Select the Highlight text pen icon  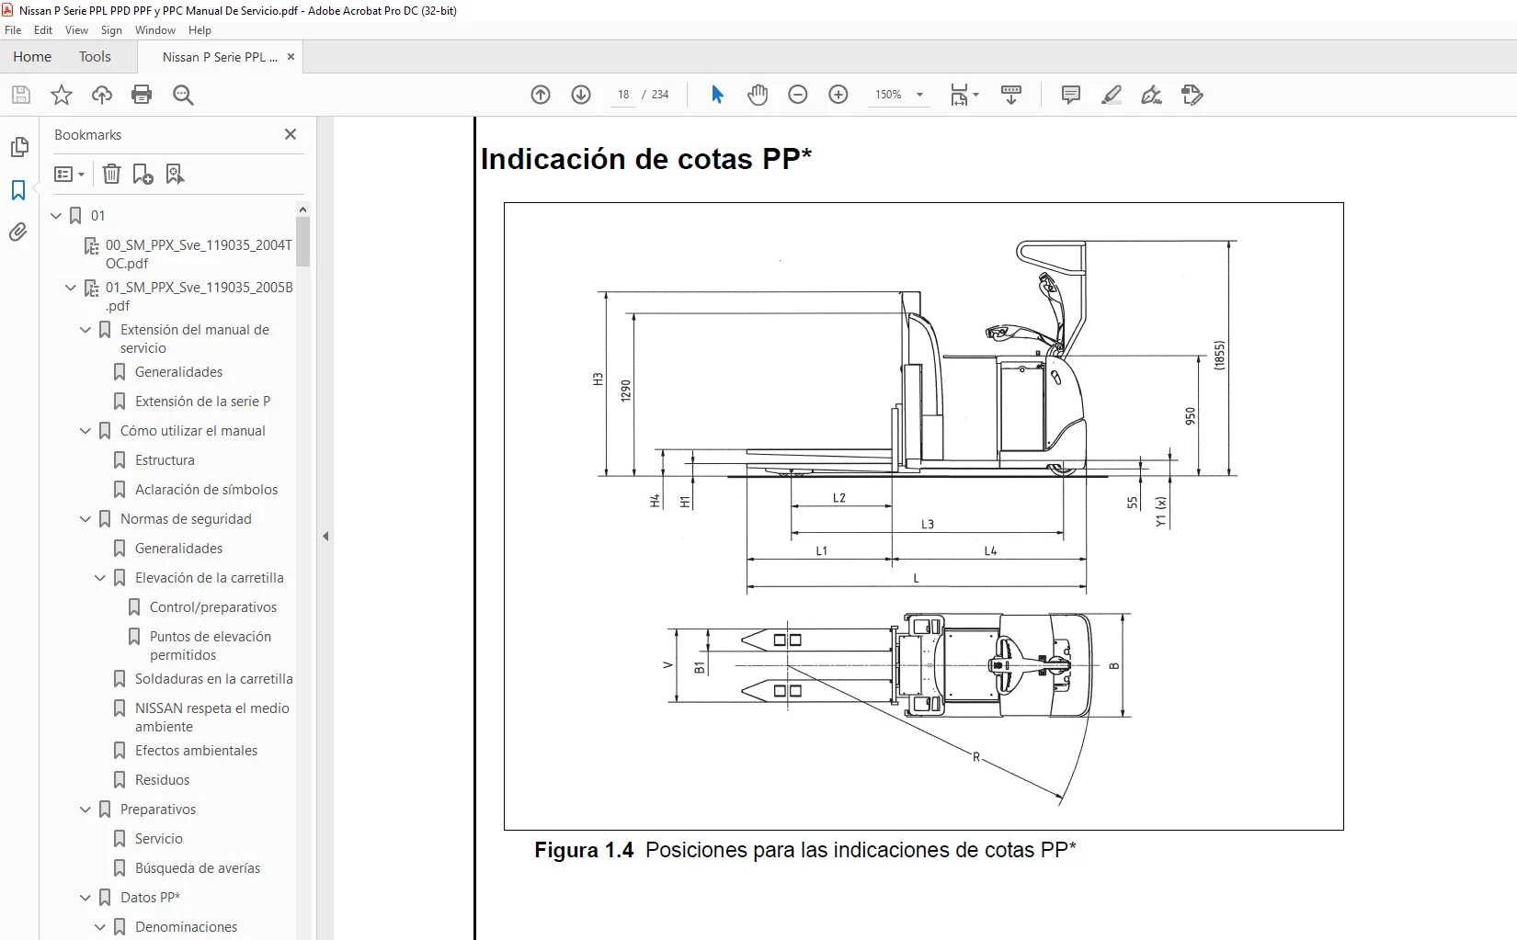(x=1112, y=95)
